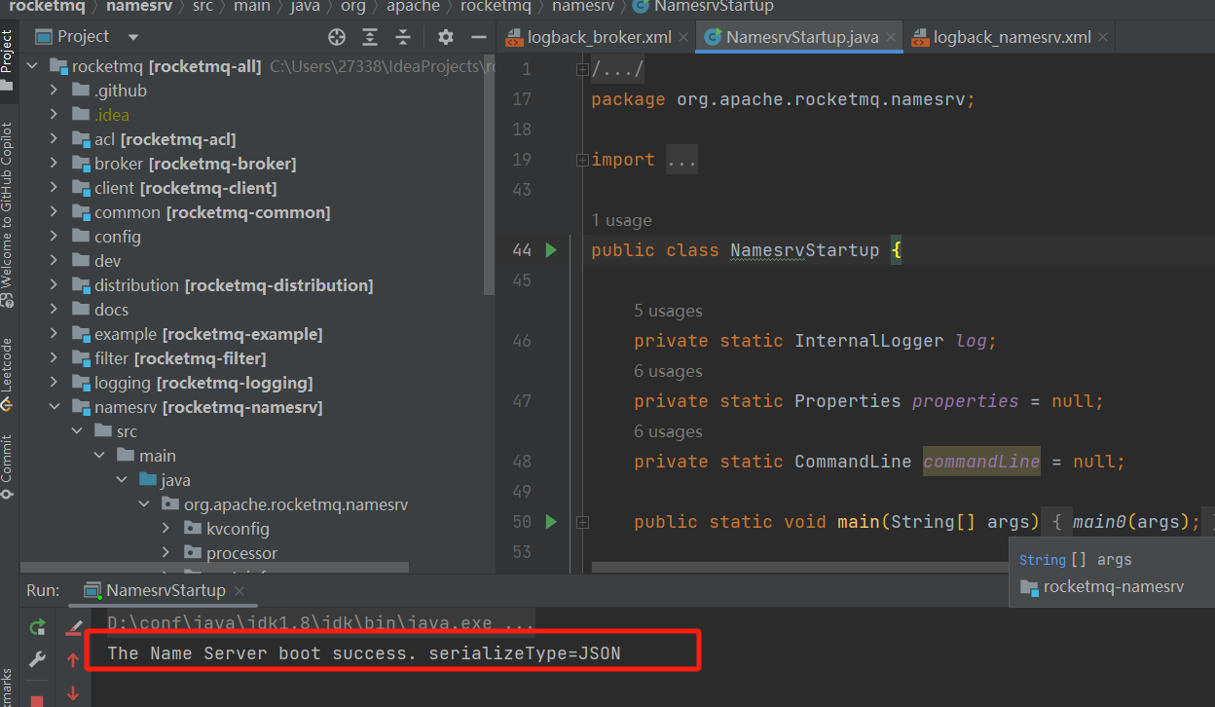Expand the acl module node
Viewport: 1215px width, 707px height.
[x=55, y=139]
